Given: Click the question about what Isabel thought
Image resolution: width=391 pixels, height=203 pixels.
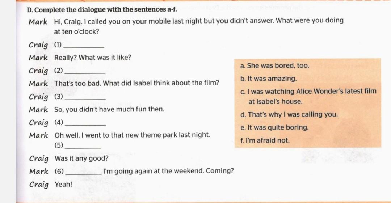Looking at the screenshot, I should click(x=137, y=84).
